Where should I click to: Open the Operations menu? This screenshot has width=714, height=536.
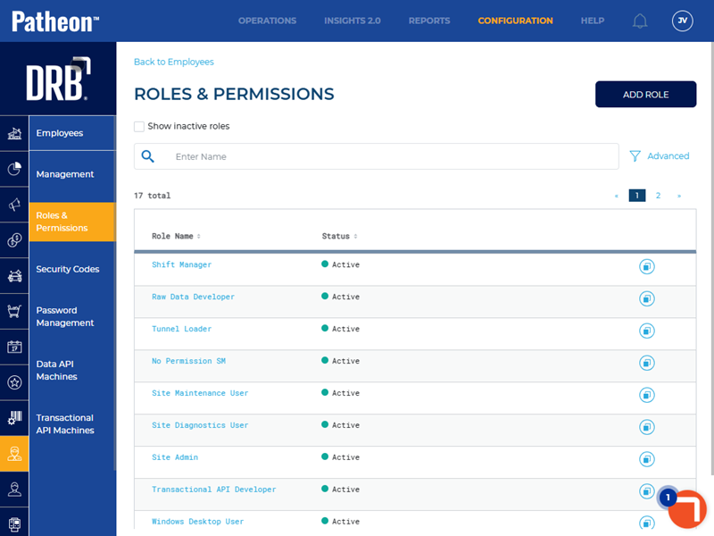click(x=267, y=21)
